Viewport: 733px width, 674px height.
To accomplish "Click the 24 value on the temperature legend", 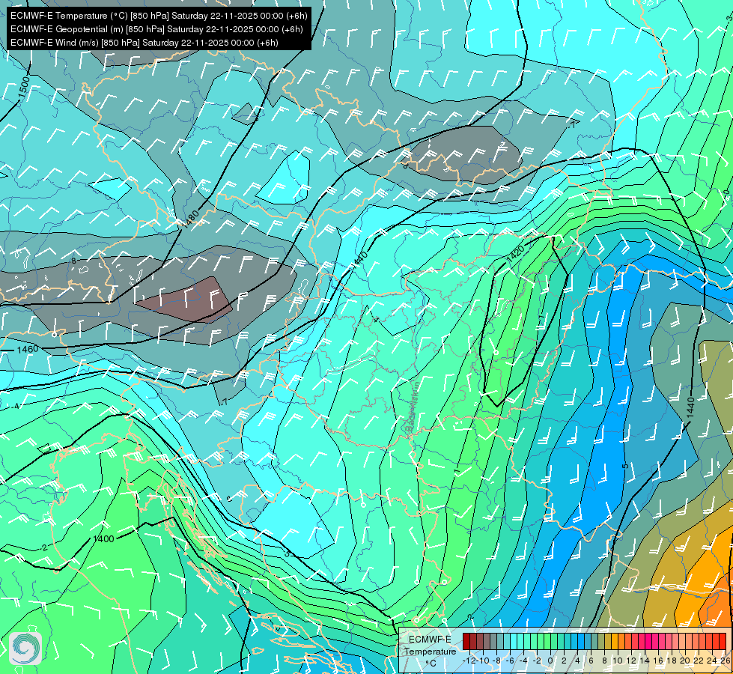I will tap(712, 661).
